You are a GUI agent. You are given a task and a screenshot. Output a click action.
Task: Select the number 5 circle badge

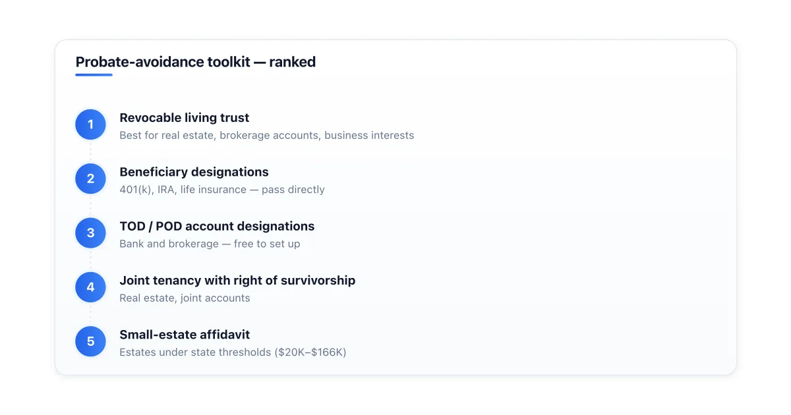tap(91, 341)
